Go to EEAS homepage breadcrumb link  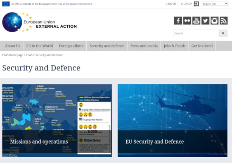tap(12, 55)
